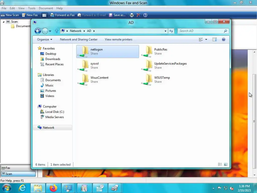This screenshot has width=257, height=193.
Task: Switch to details view in status bar
Action: point(220,164)
